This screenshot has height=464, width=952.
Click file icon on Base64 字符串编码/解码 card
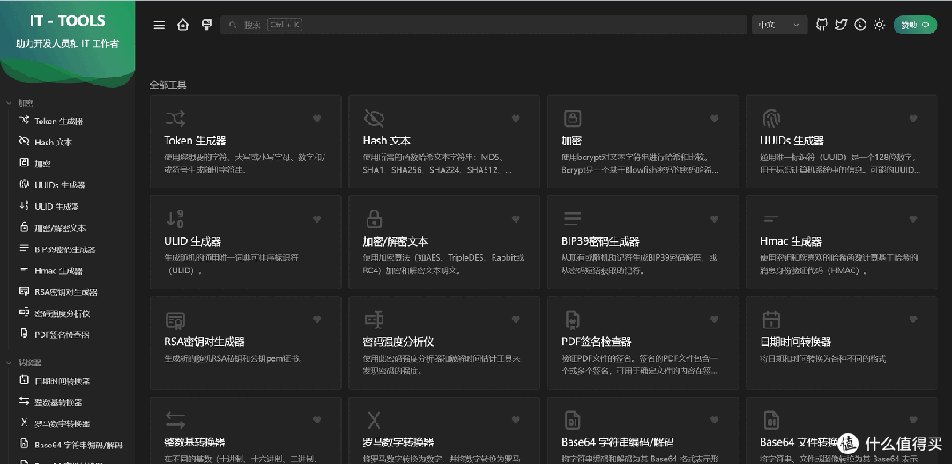(x=573, y=420)
